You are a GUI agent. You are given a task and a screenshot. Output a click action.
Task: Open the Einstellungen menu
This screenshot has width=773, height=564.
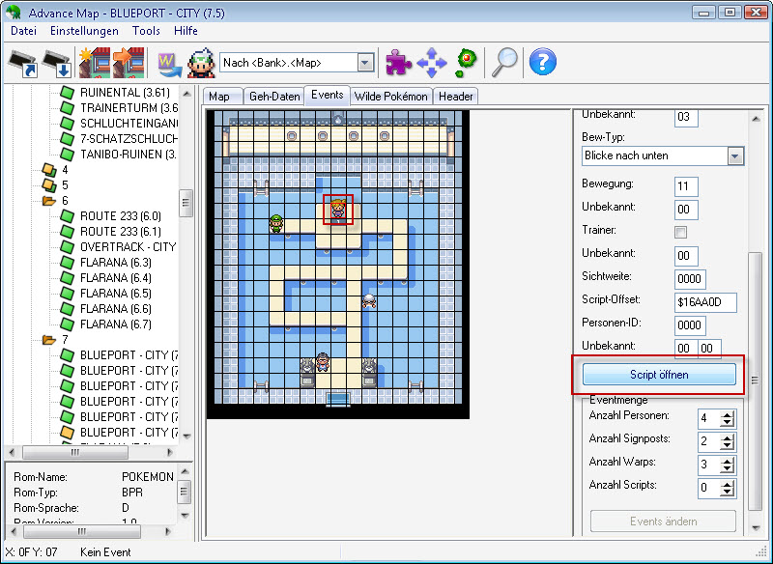[x=84, y=31]
